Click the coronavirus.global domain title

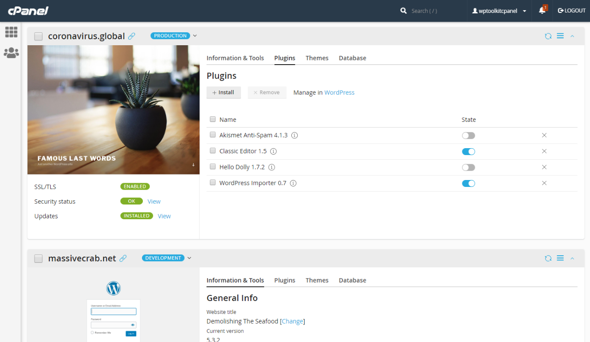(x=87, y=36)
